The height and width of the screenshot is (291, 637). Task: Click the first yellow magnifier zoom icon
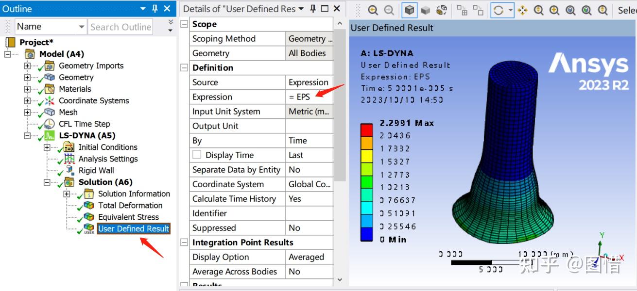[x=538, y=10]
